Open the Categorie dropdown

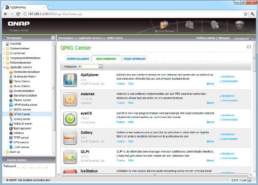(90, 67)
